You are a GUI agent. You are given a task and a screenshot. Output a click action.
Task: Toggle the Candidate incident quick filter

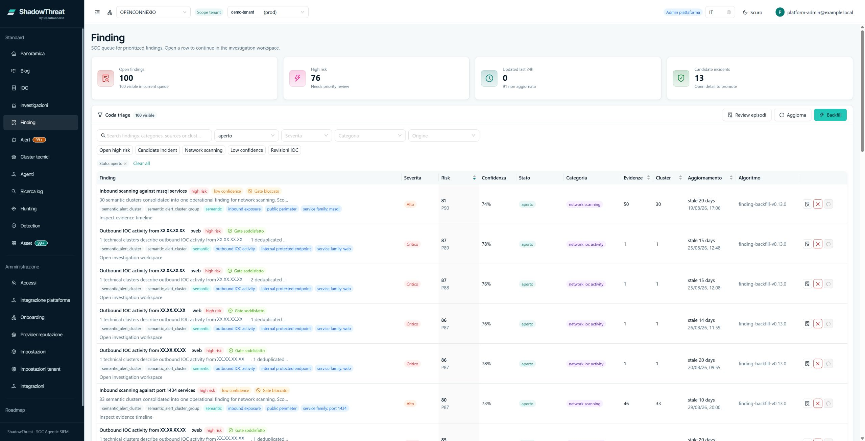157,150
